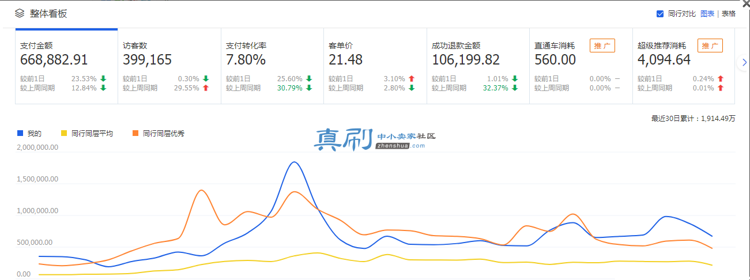
Task: Click 推广 button for 超级推荐消耗
Action: [710, 46]
